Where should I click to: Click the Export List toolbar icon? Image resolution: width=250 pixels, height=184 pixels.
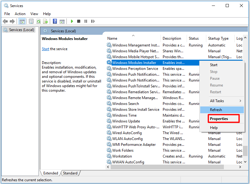(x=46, y=21)
